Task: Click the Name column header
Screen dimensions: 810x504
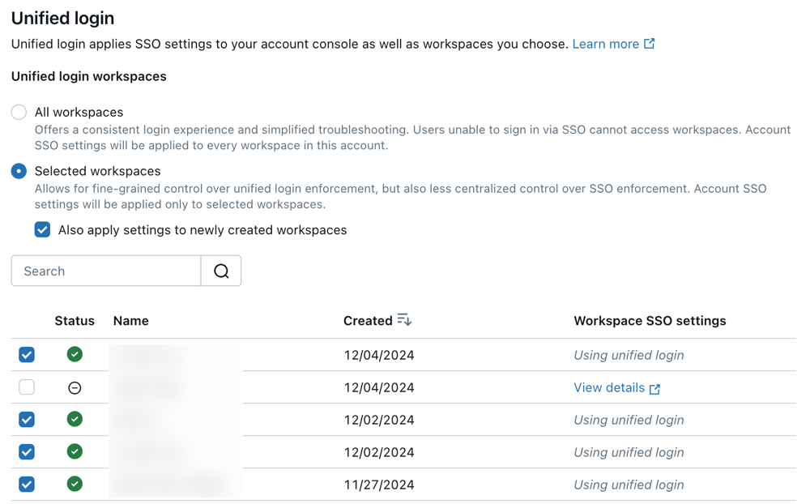Action: [x=130, y=321]
